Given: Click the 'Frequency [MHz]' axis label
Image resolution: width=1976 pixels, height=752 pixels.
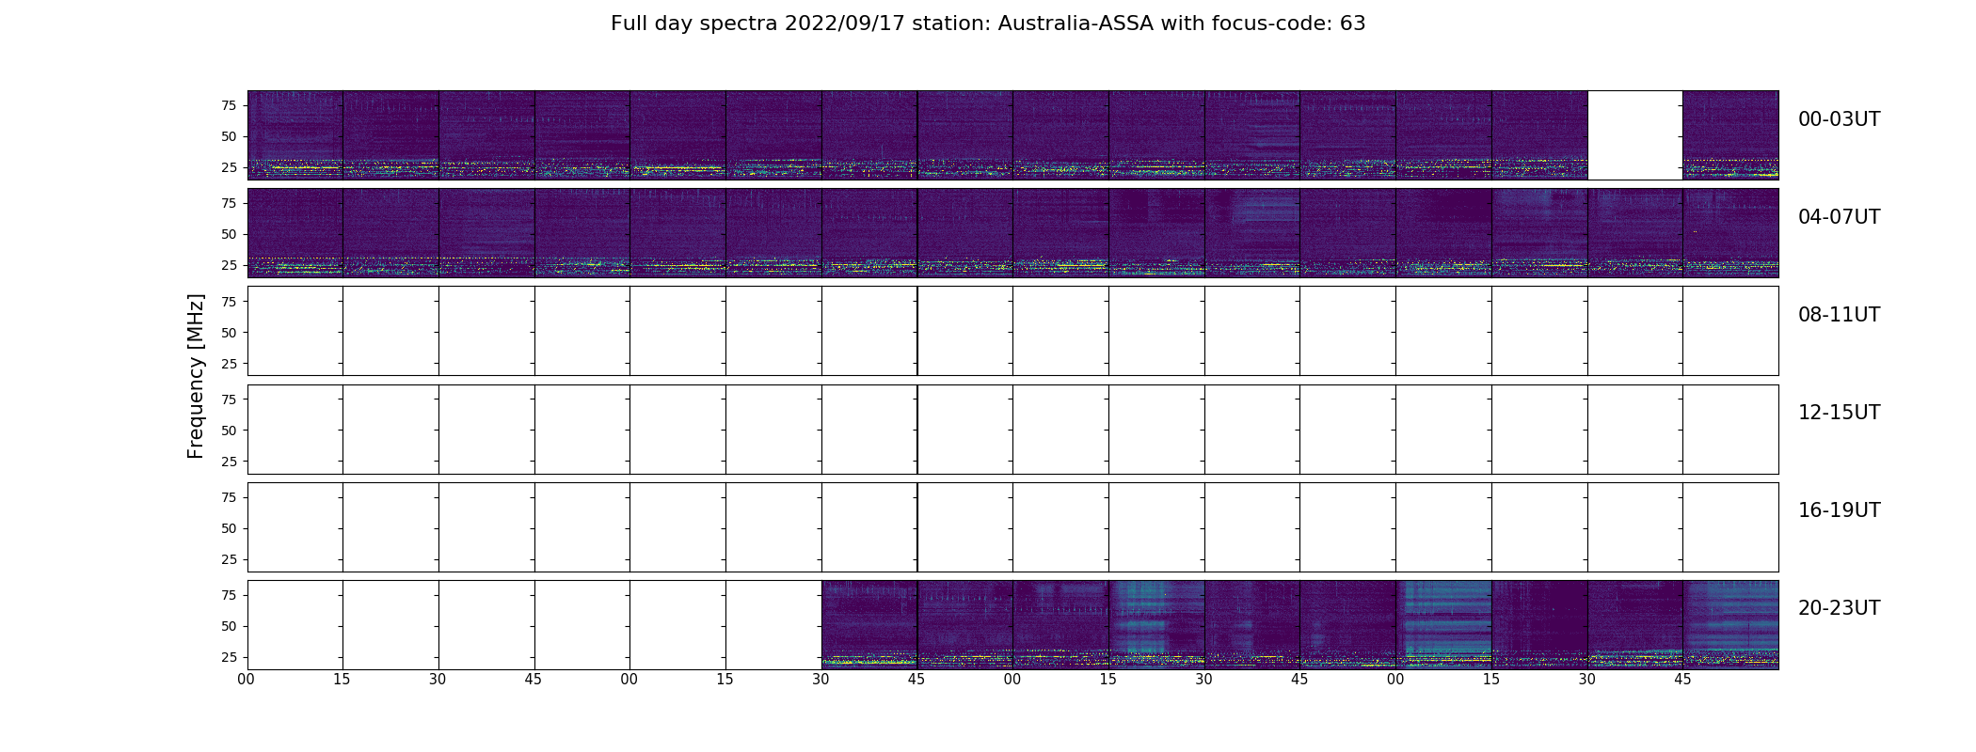Looking at the screenshot, I should (196, 376).
